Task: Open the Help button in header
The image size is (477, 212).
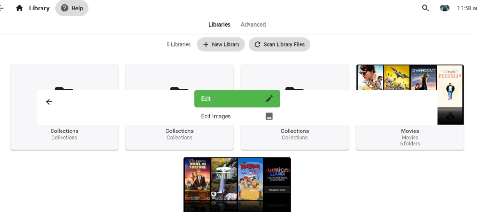Action: point(72,8)
